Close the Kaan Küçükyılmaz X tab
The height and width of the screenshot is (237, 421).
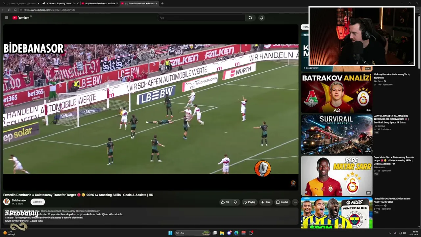click(38, 3)
